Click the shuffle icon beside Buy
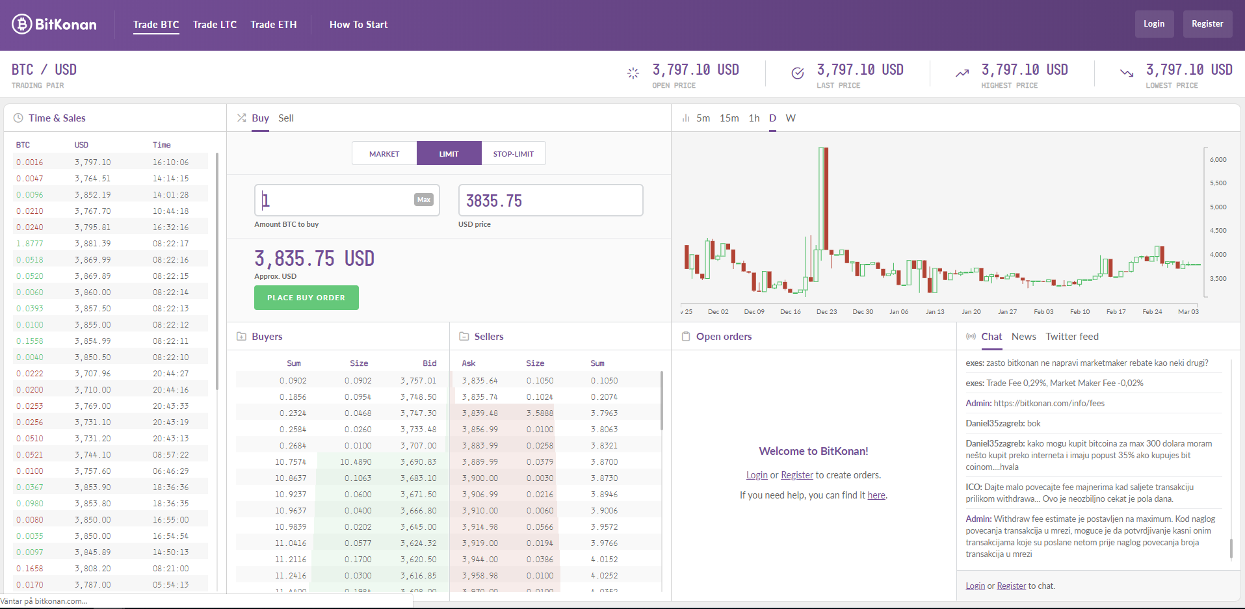The width and height of the screenshot is (1245, 609). tap(241, 118)
